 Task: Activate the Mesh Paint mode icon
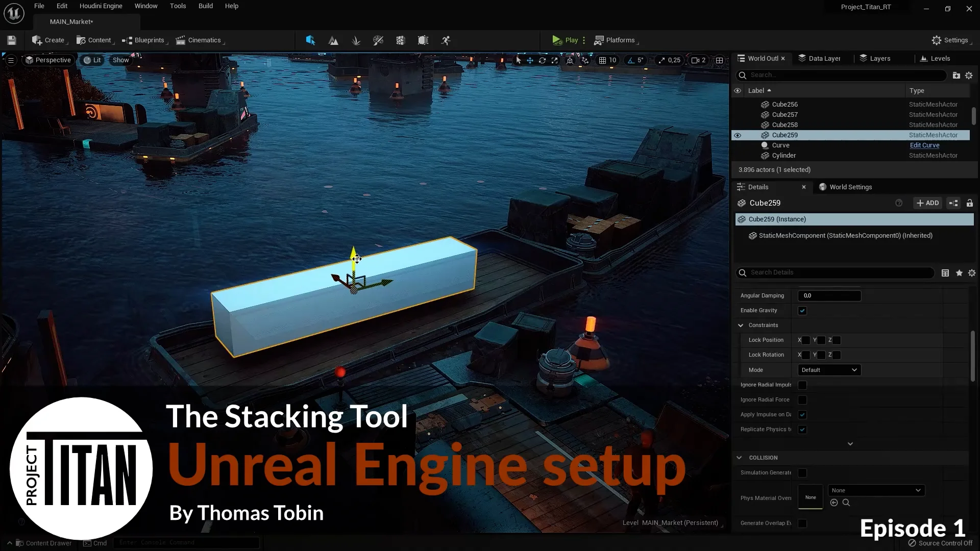click(x=378, y=40)
